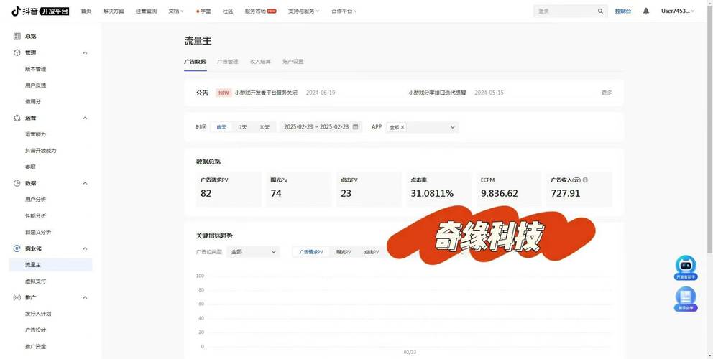Expand the 文档 top menu
713x359 pixels.
pos(176,11)
